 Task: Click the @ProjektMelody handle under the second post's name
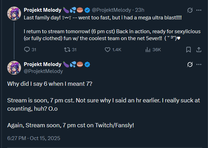[43, 71]
